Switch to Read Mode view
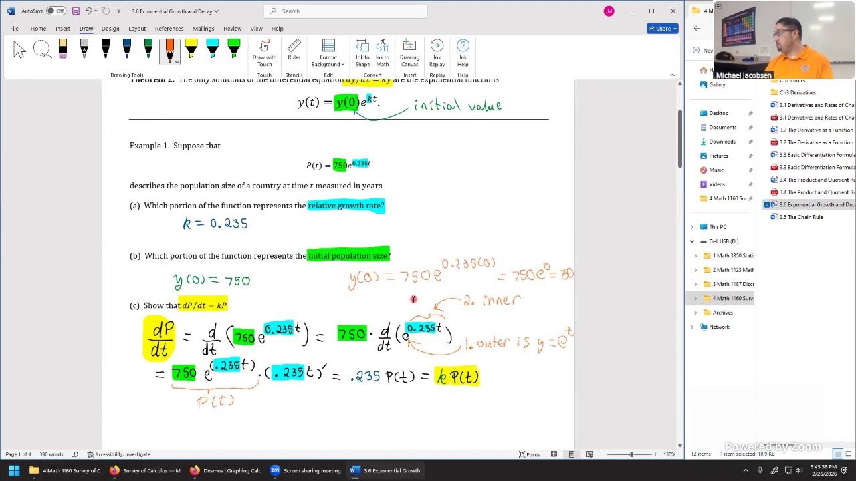 pyautogui.click(x=554, y=454)
